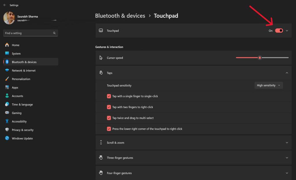Screen dimensions: 296x180
Task: Adjust the Cursor speed slider
Action: [260, 57]
